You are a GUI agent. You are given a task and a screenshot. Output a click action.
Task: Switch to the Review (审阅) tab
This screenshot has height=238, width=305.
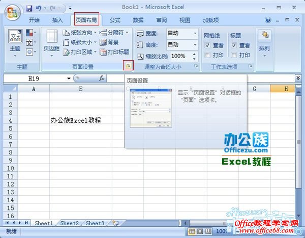click(162, 20)
